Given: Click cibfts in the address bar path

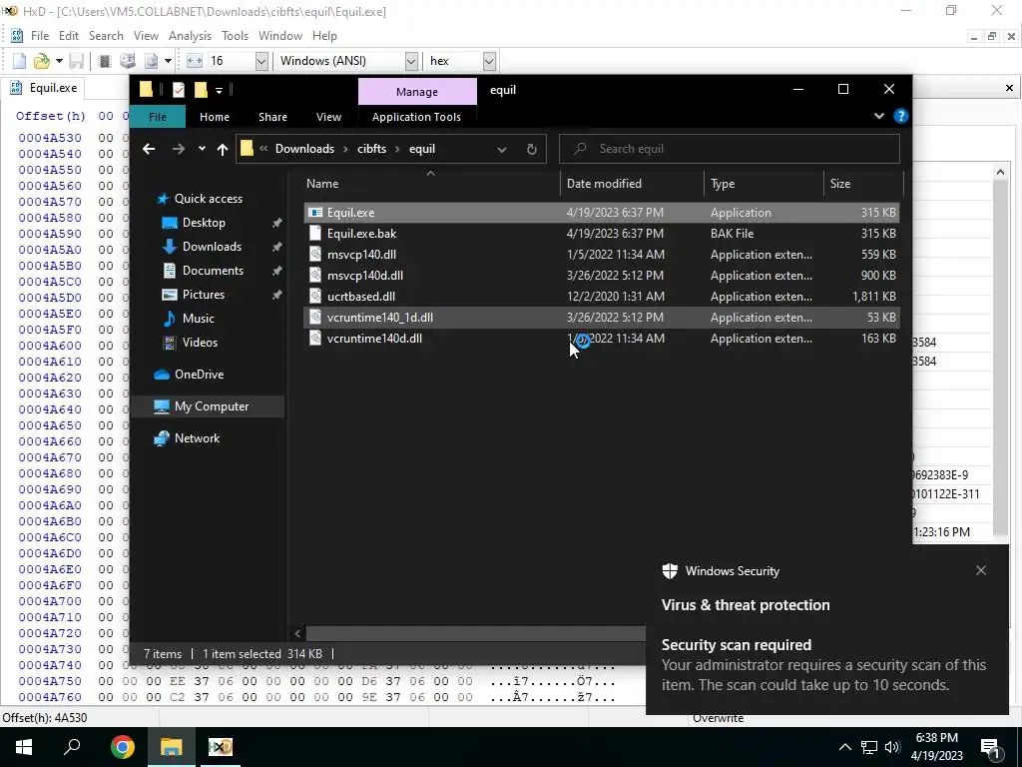Looking at the screenshot, I should [371, 149].
